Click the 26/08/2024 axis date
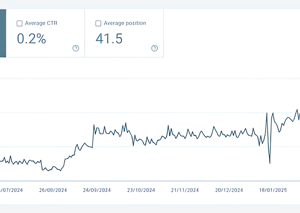 (x=53, y=190)
